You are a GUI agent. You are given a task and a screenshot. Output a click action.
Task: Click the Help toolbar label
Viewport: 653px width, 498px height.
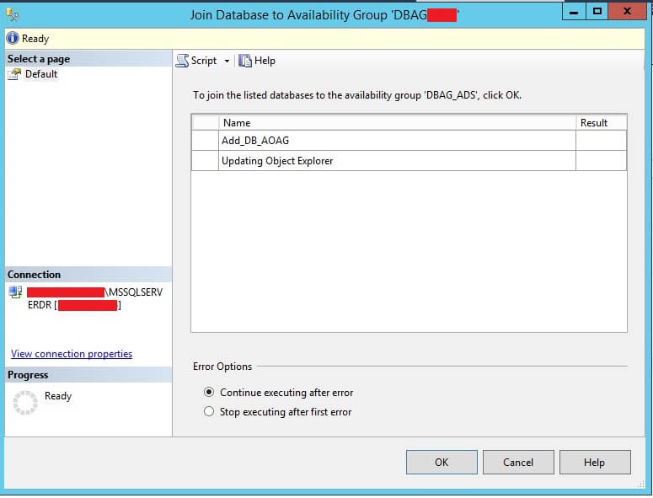click(265, 61)
